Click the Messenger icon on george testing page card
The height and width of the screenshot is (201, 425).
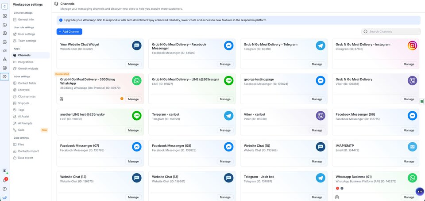tap(321, 80)
